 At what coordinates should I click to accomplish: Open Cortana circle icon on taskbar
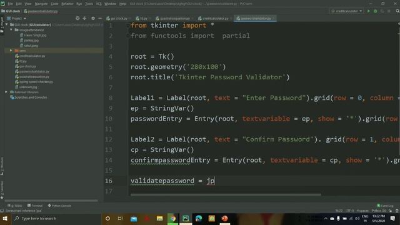point(107,219)
